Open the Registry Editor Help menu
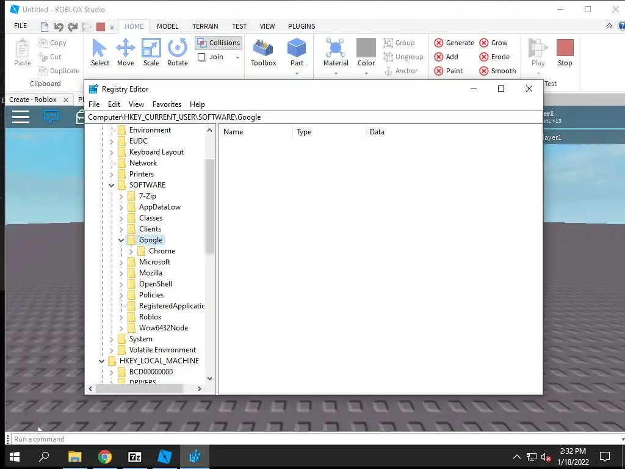 (x=197, y=104)
